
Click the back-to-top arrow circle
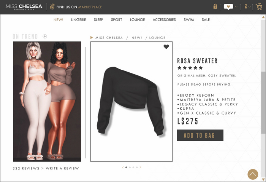[x=253, y=174]
